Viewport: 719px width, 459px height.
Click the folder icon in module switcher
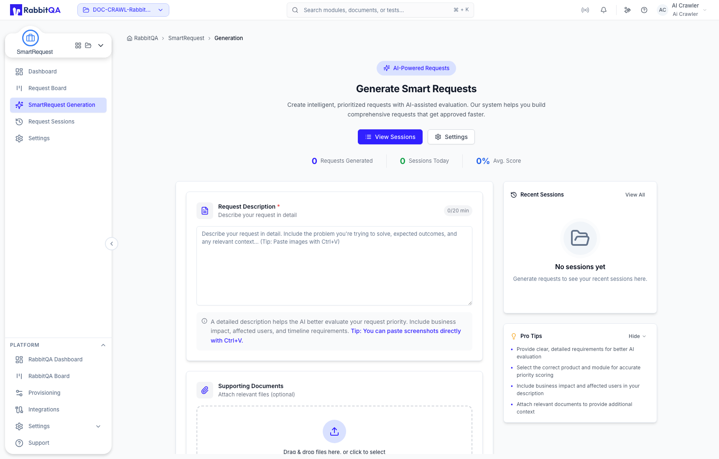(x=88, y=45)
